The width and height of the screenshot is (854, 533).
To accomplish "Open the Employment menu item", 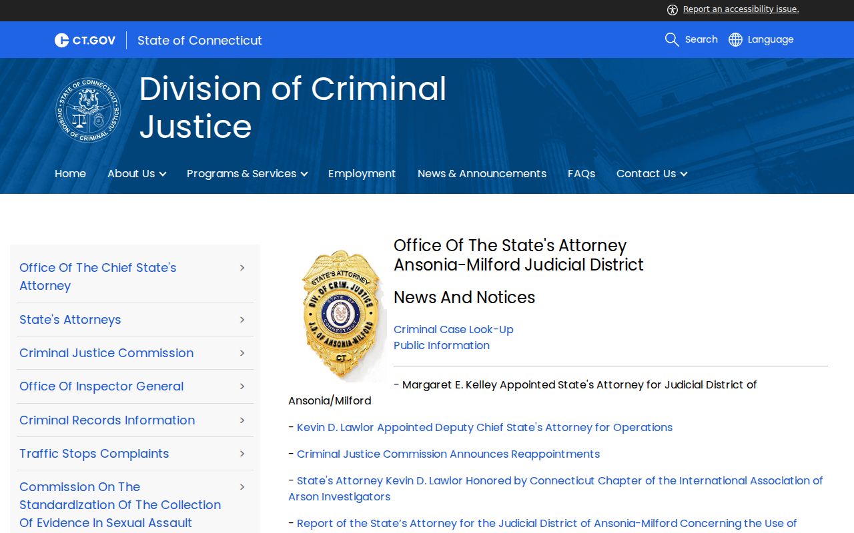I will point(362,173).
